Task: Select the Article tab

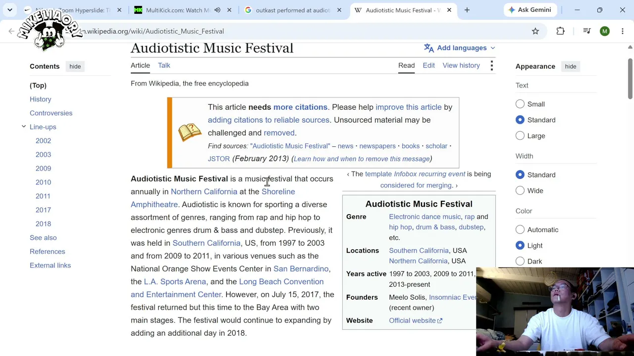Action: (140, 65)
